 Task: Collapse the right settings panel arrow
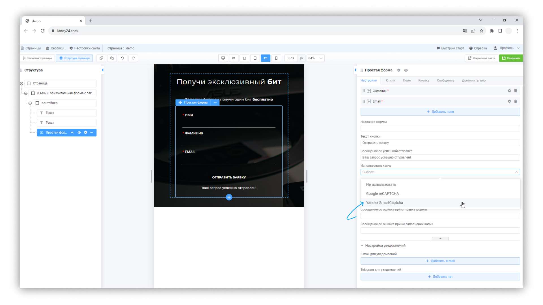click(355, 70)
